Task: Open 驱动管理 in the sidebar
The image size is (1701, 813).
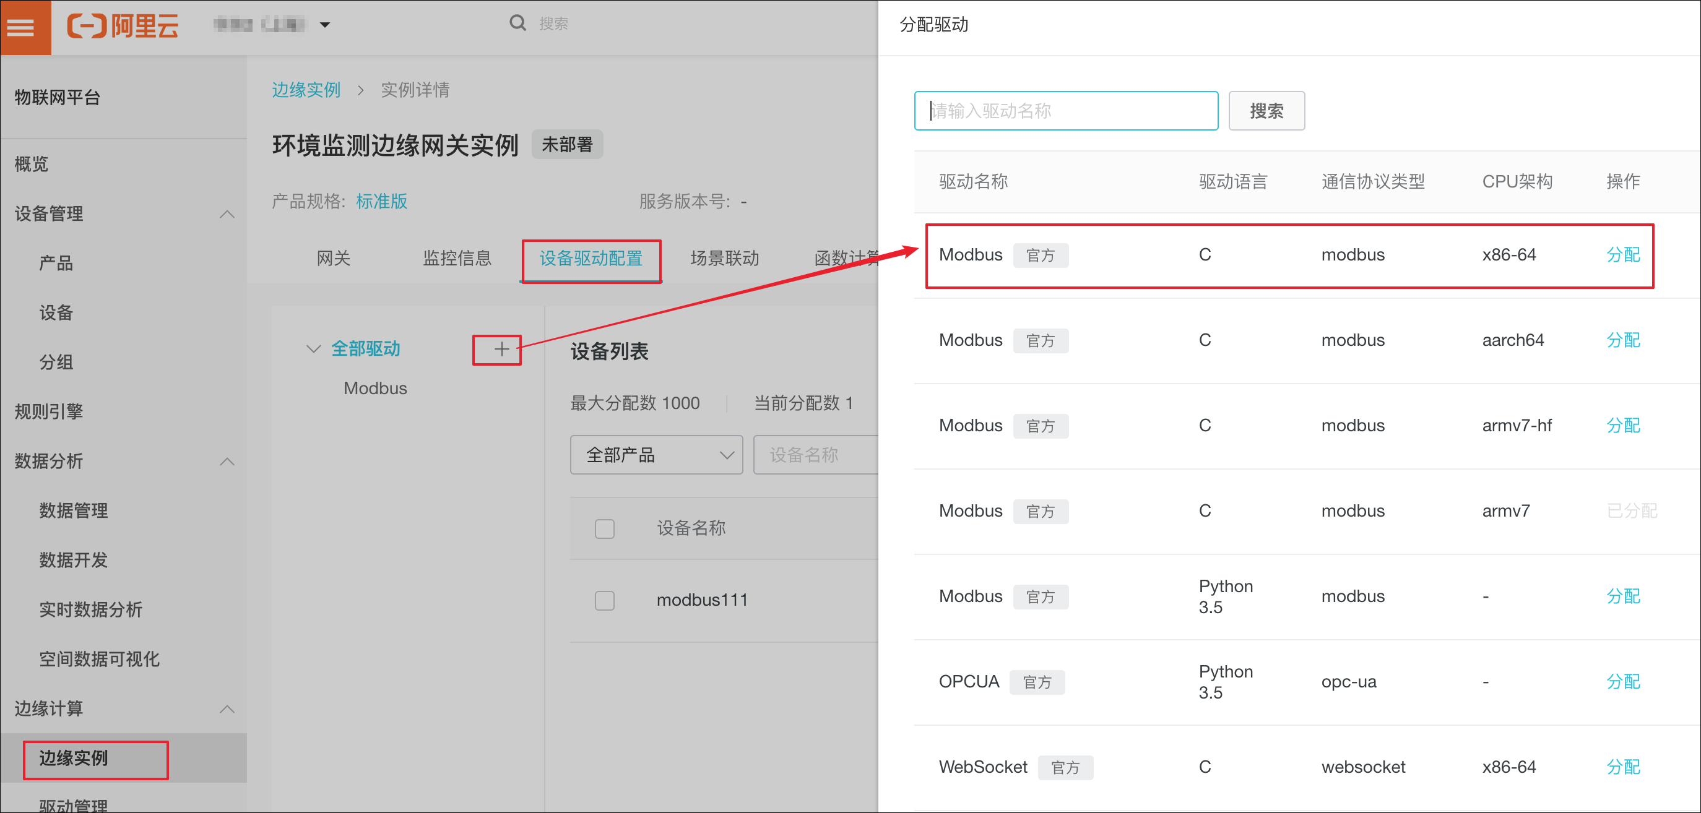Action: [73, 804]
